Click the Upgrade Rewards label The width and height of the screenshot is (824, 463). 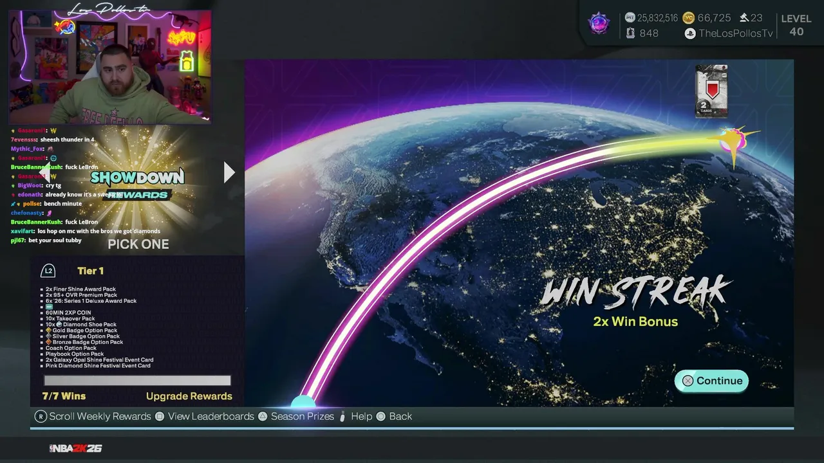(189, 396)
